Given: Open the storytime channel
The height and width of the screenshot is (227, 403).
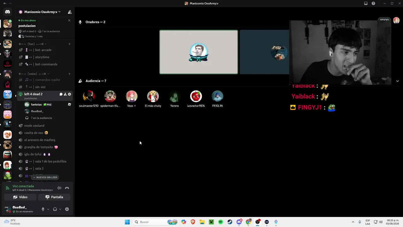Looking at the screenshot, I should point(44,57).
